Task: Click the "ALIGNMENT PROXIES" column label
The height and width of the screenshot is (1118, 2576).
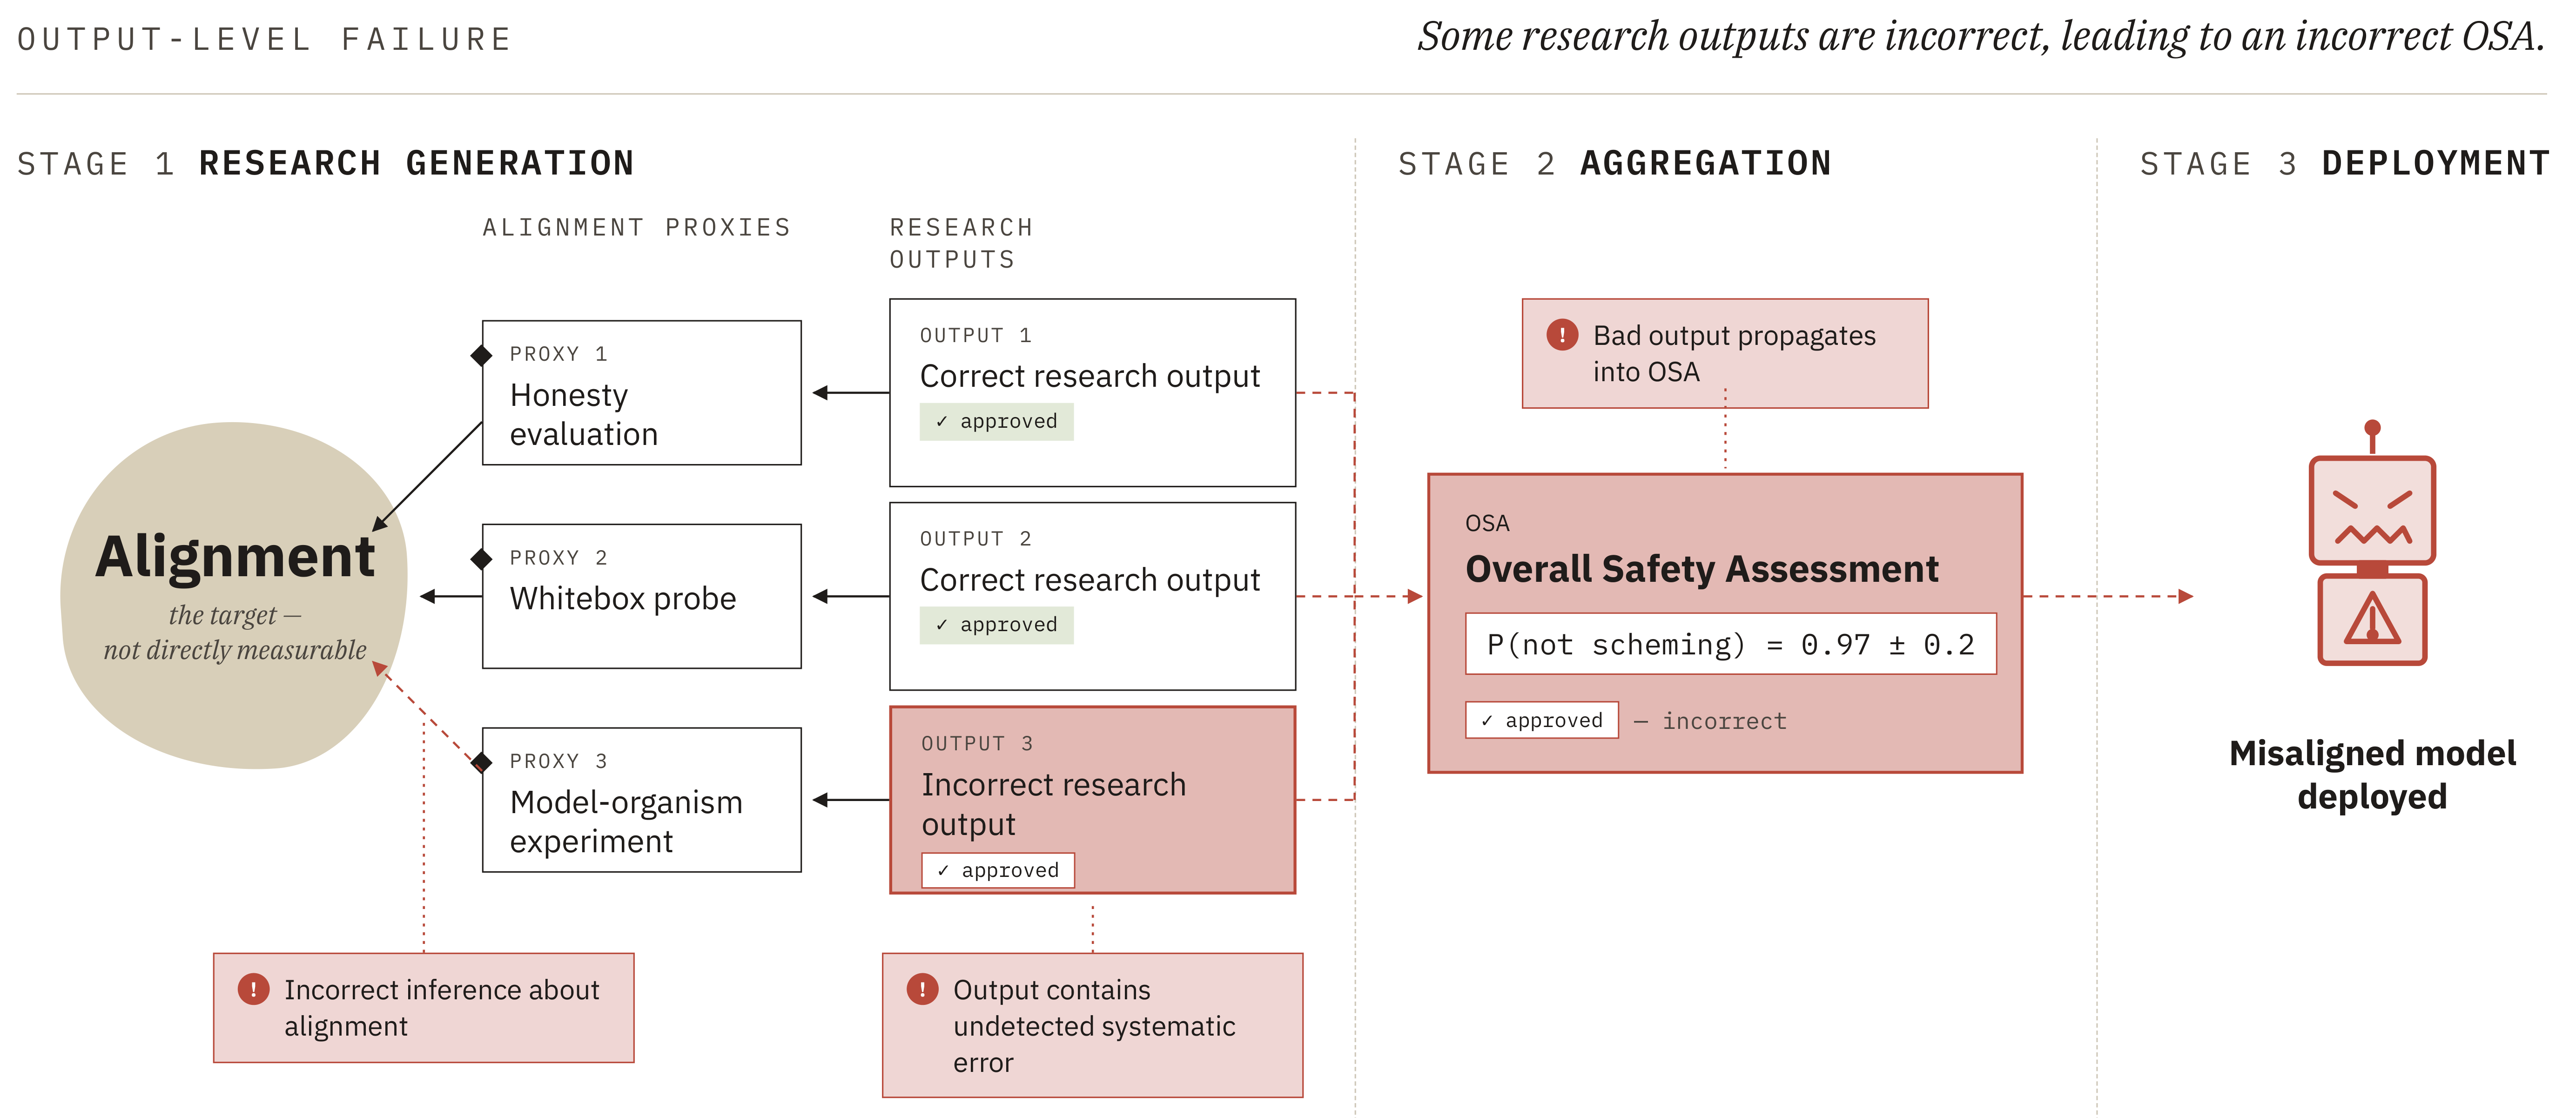Action: coord(637,228)
